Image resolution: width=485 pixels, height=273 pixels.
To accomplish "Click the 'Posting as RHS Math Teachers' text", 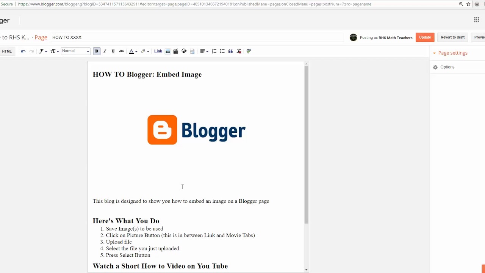I will (386, 38).
